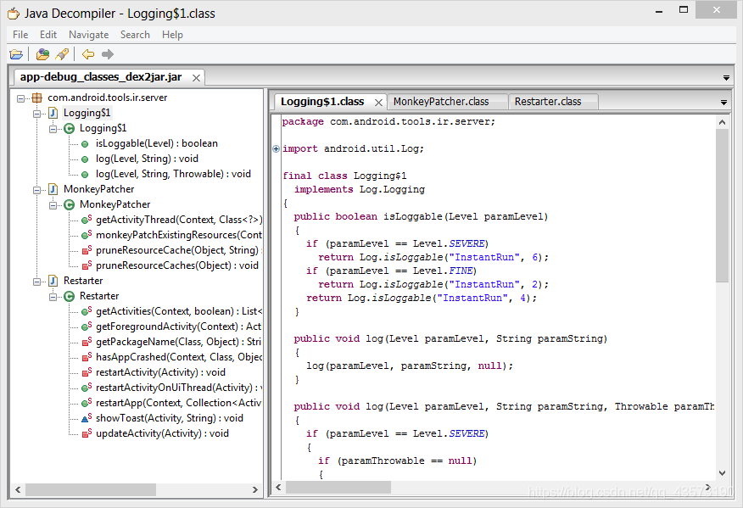Collapse the inner Logging$1 class node
Viewport: 743px width, 508px height.
(x=53, y=129)
